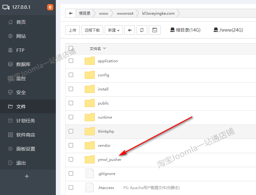The width and height of the screenshot is (256, 195).
Task: Open the terminal icon button
Action: pyautogui.click(x=154, y=30)
